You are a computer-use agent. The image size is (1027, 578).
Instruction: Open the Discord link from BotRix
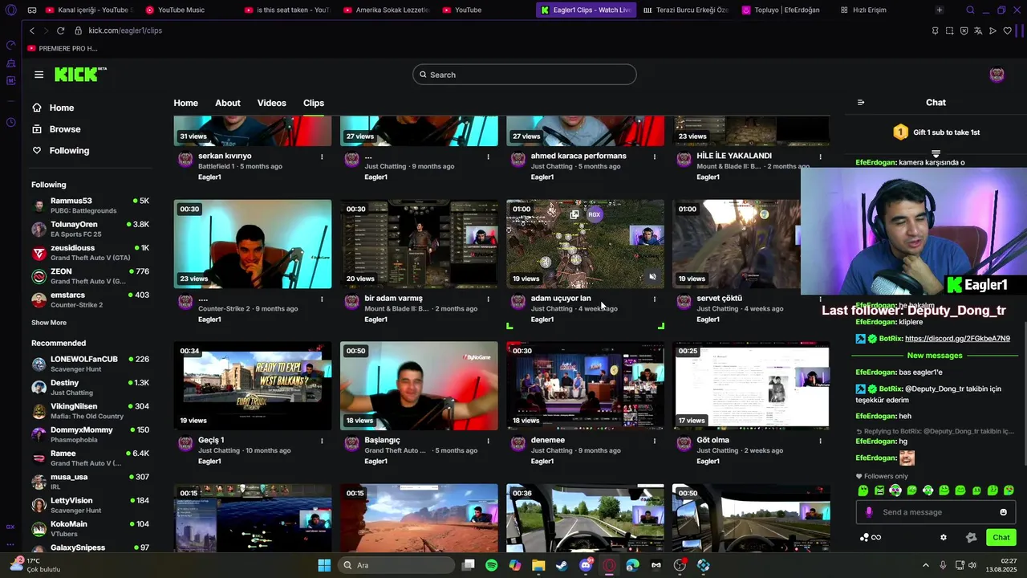click(957, 339)
